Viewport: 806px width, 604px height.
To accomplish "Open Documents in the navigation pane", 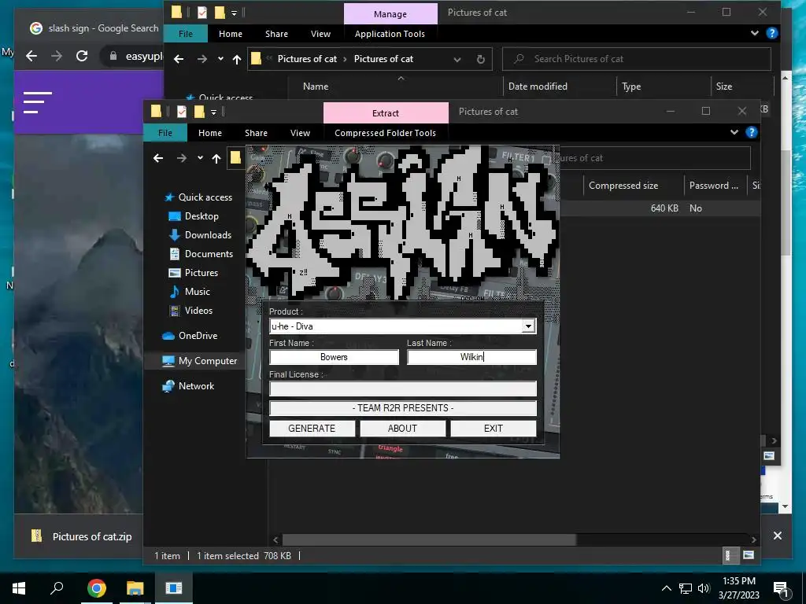I will pyautogui.click(x=201, y=254).
